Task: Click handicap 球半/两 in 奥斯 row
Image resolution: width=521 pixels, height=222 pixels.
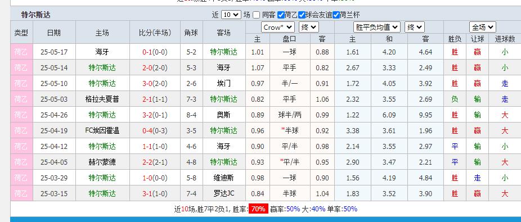Action: pyautogui.click(x=290, y=115)
